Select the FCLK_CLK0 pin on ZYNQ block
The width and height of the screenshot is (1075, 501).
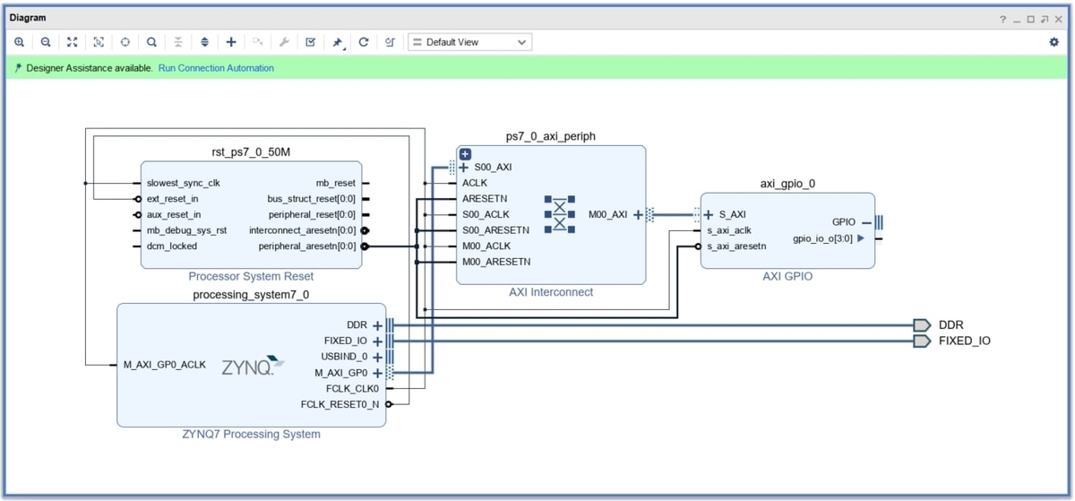[x=353, y=388]
